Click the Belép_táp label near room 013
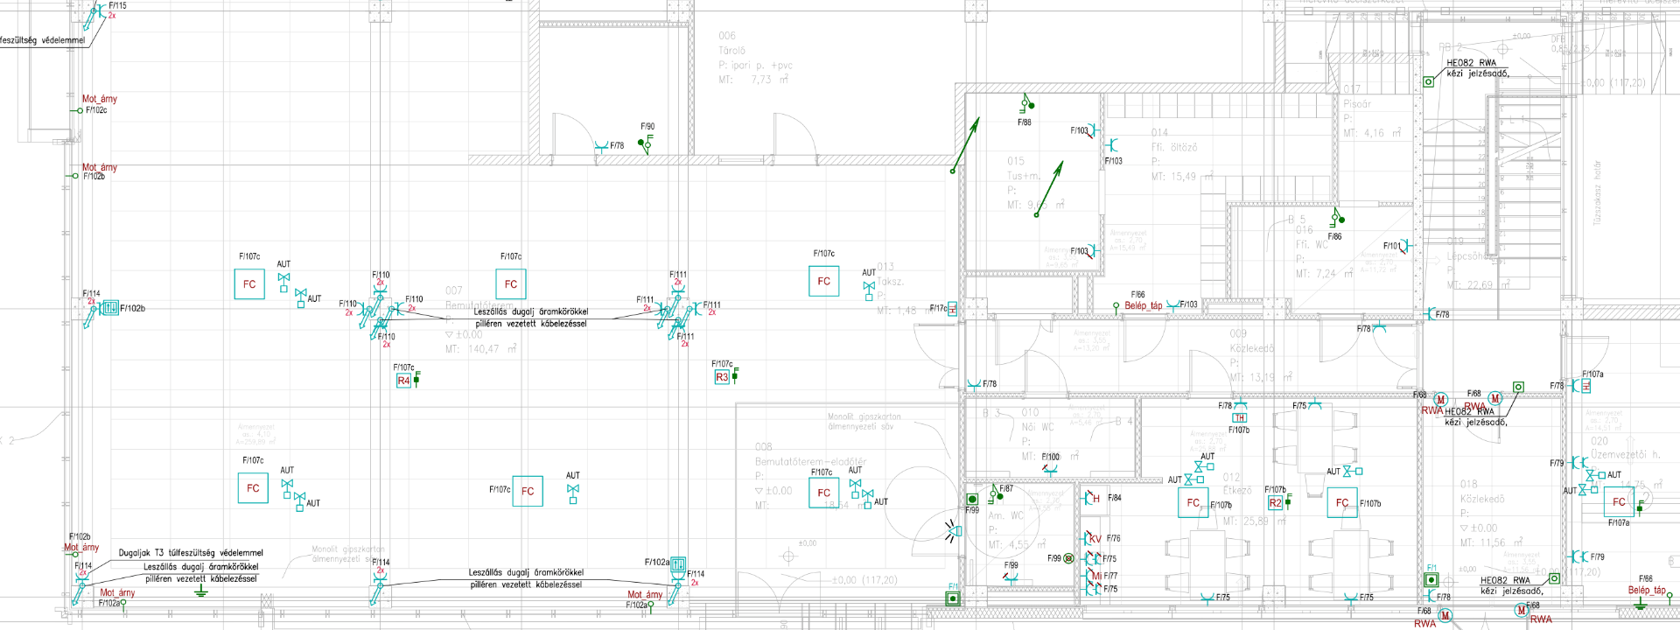 click(x=1143, y=306)
